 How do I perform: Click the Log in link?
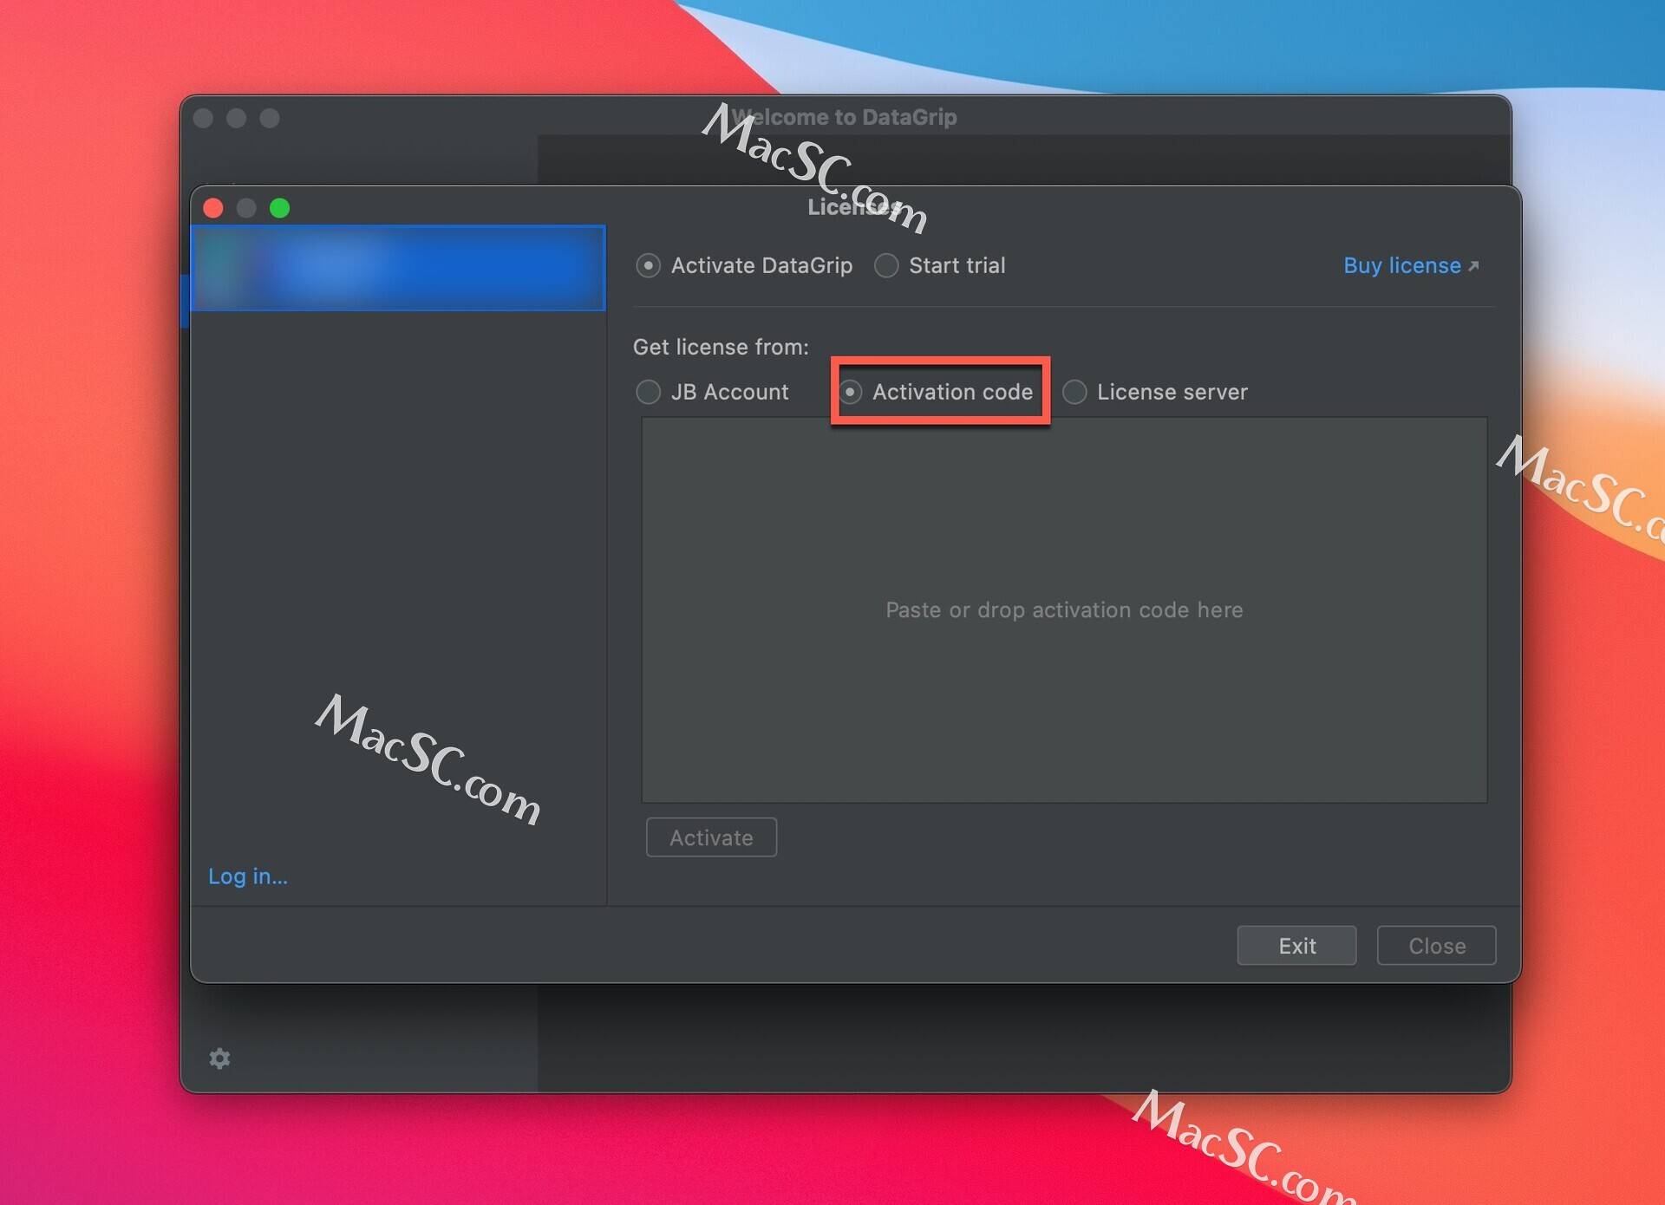click(250, 876)
